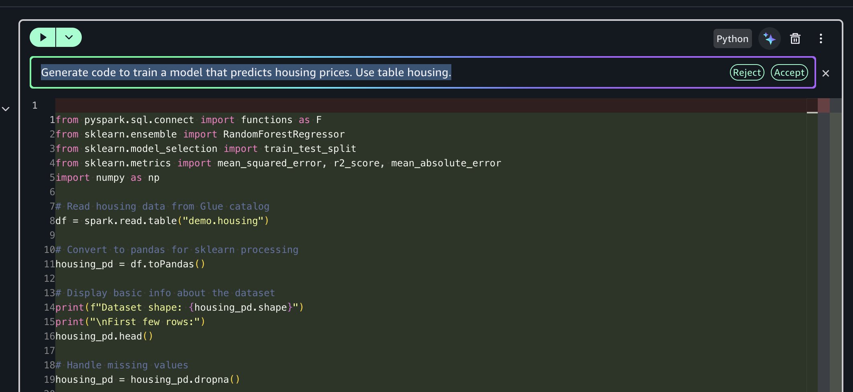The image size is (853, 392).
Task: Click the red diff marker in the minimap
Action: tap(823, 106)
